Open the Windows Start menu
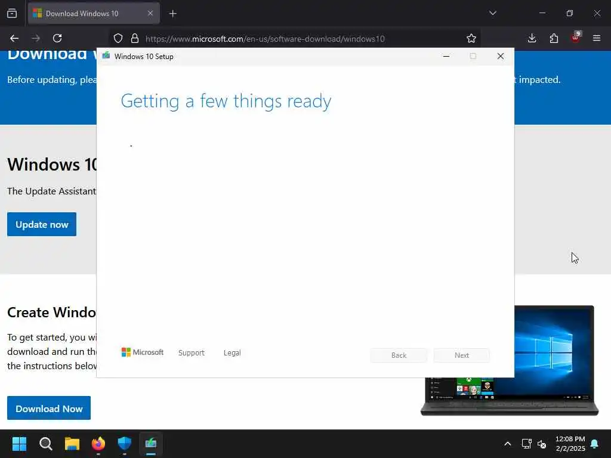 coord(19,444)
